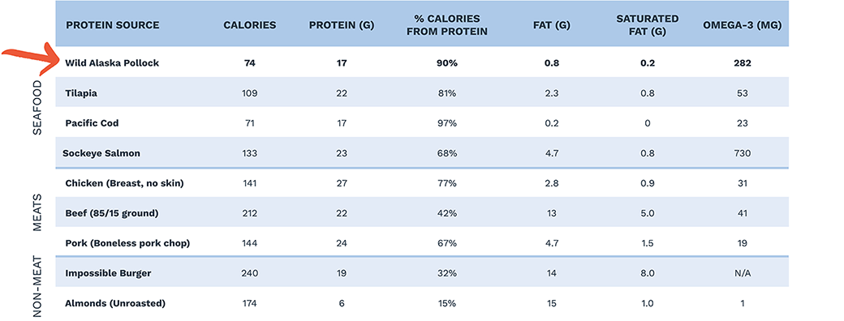Select the Tilapia row label
The height and width of the screenshot is (321, 844).
tap(81, 93)
